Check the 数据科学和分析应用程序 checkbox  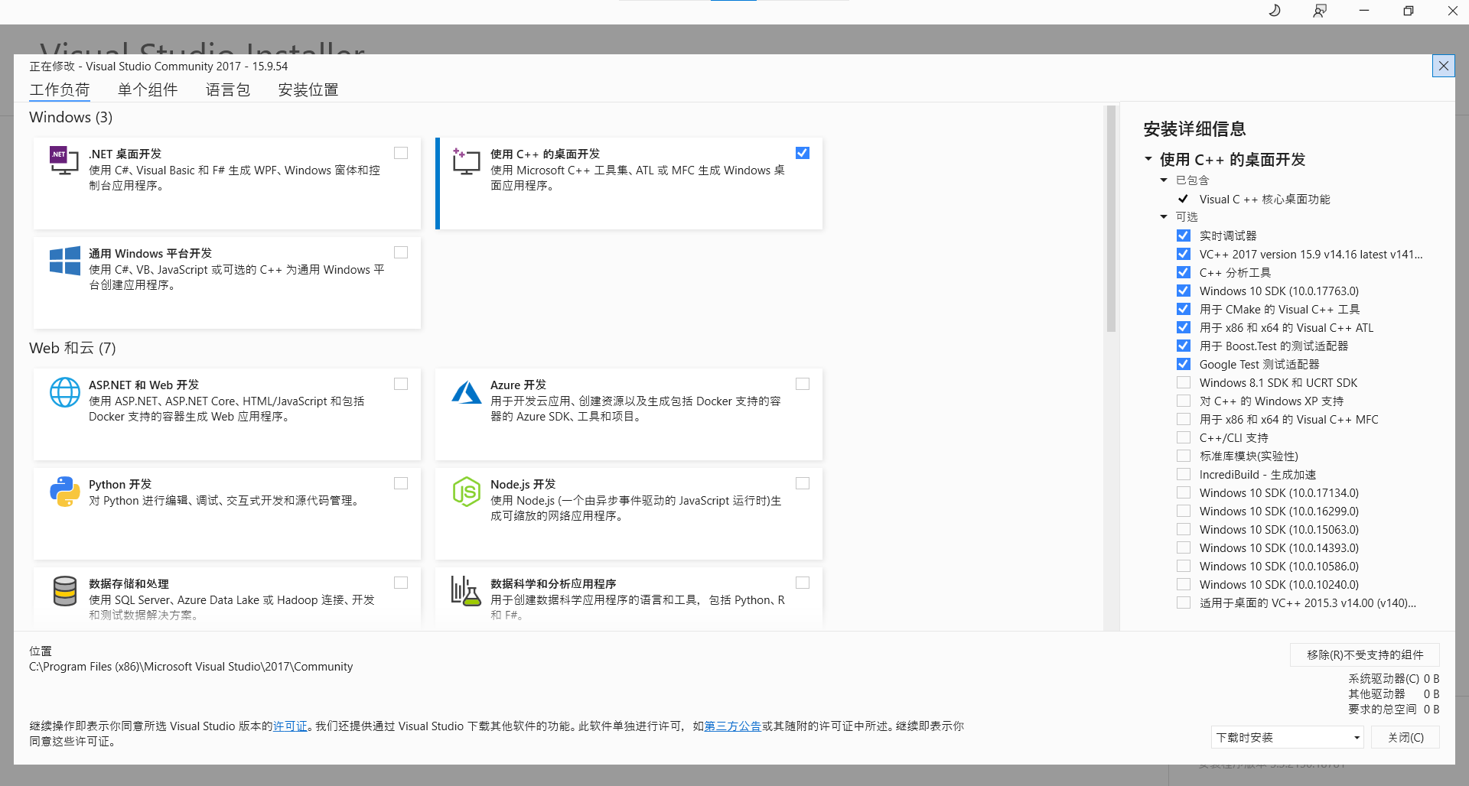[803, 583]
